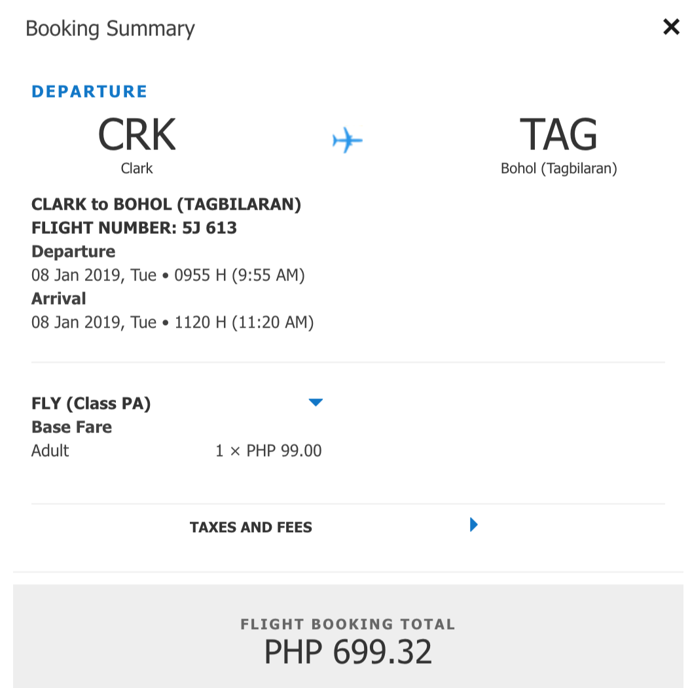Collapse the FLY (Class PA) fare details
Image resolution: width=690 pixels, height=688 pixels.
tap(316, 402)
